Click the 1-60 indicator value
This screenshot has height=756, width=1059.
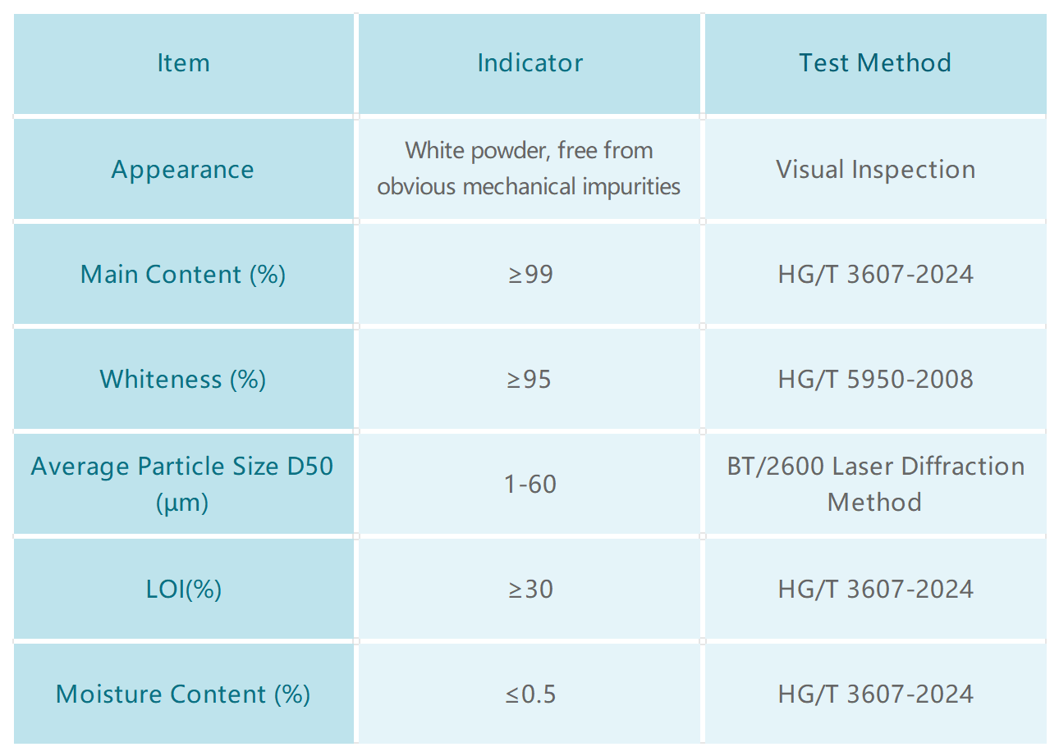pyautogui.click(x=530, y=484)
